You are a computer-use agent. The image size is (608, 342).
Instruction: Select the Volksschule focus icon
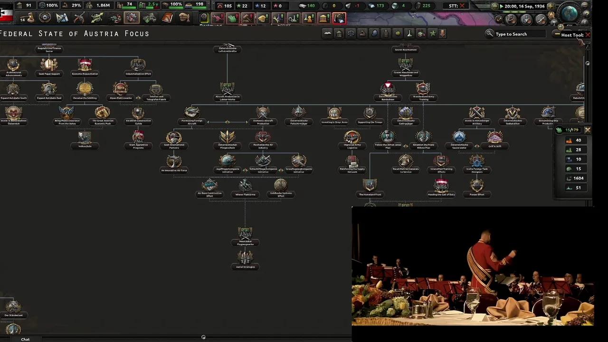[x=85, y=139]
